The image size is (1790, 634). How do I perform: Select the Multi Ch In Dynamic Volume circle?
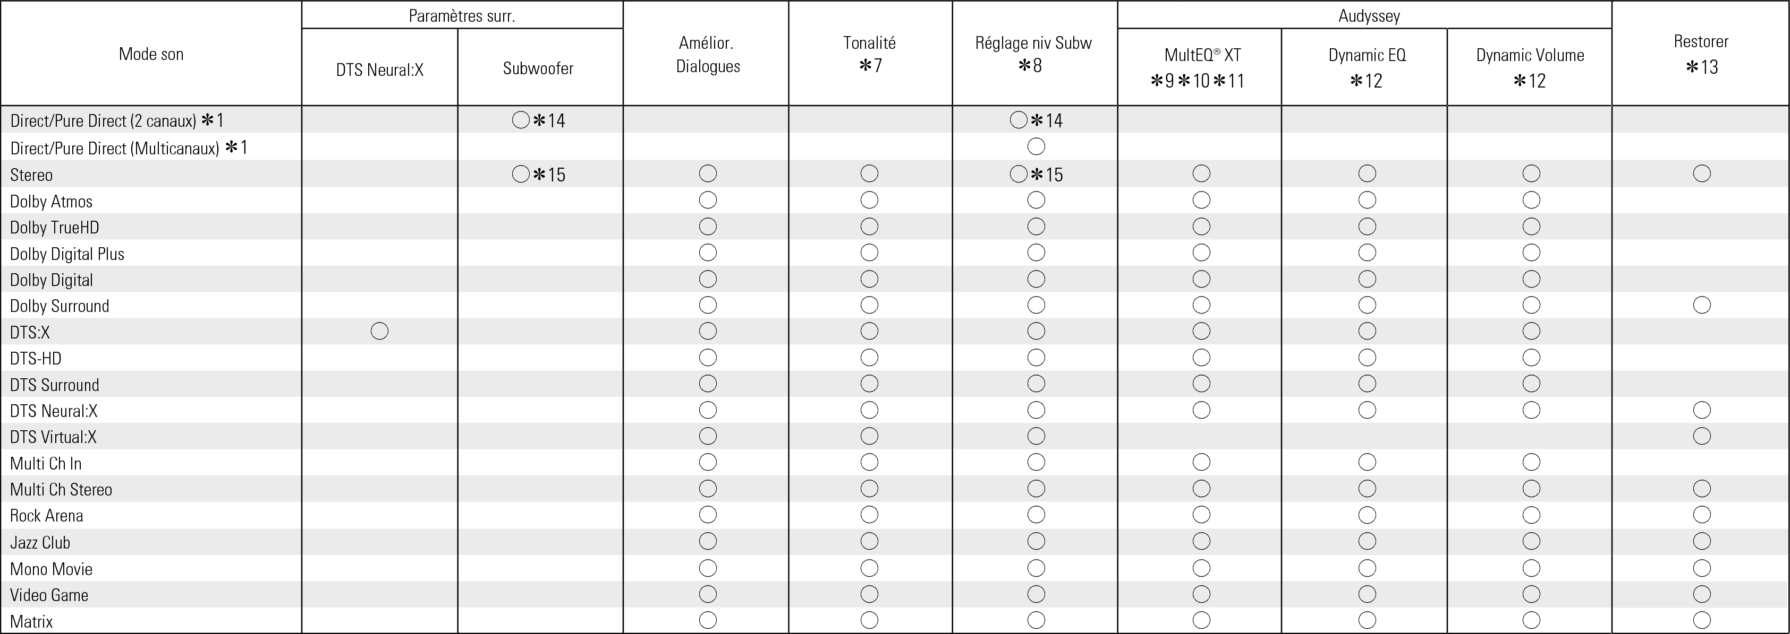tap(1531, 462)
